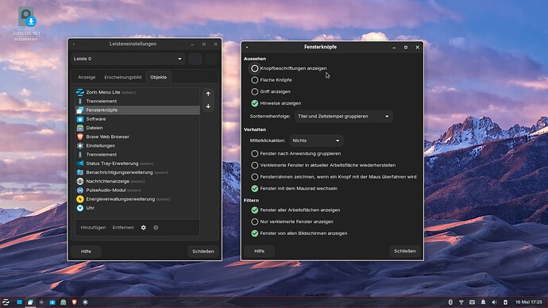The height and width of the screenshot is (308, 548).
Task: Click Entfernen to remove the object
Action: (123, 227)
